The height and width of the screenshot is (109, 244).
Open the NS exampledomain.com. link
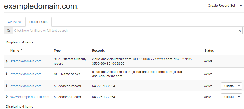coord(26,74)
